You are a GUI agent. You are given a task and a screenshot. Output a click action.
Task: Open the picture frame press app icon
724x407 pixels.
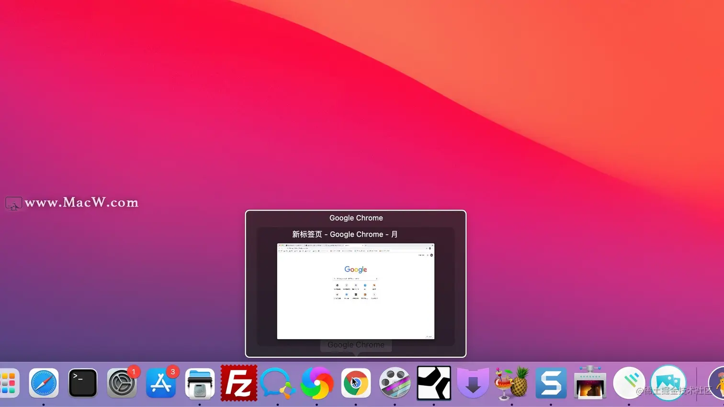590,383
